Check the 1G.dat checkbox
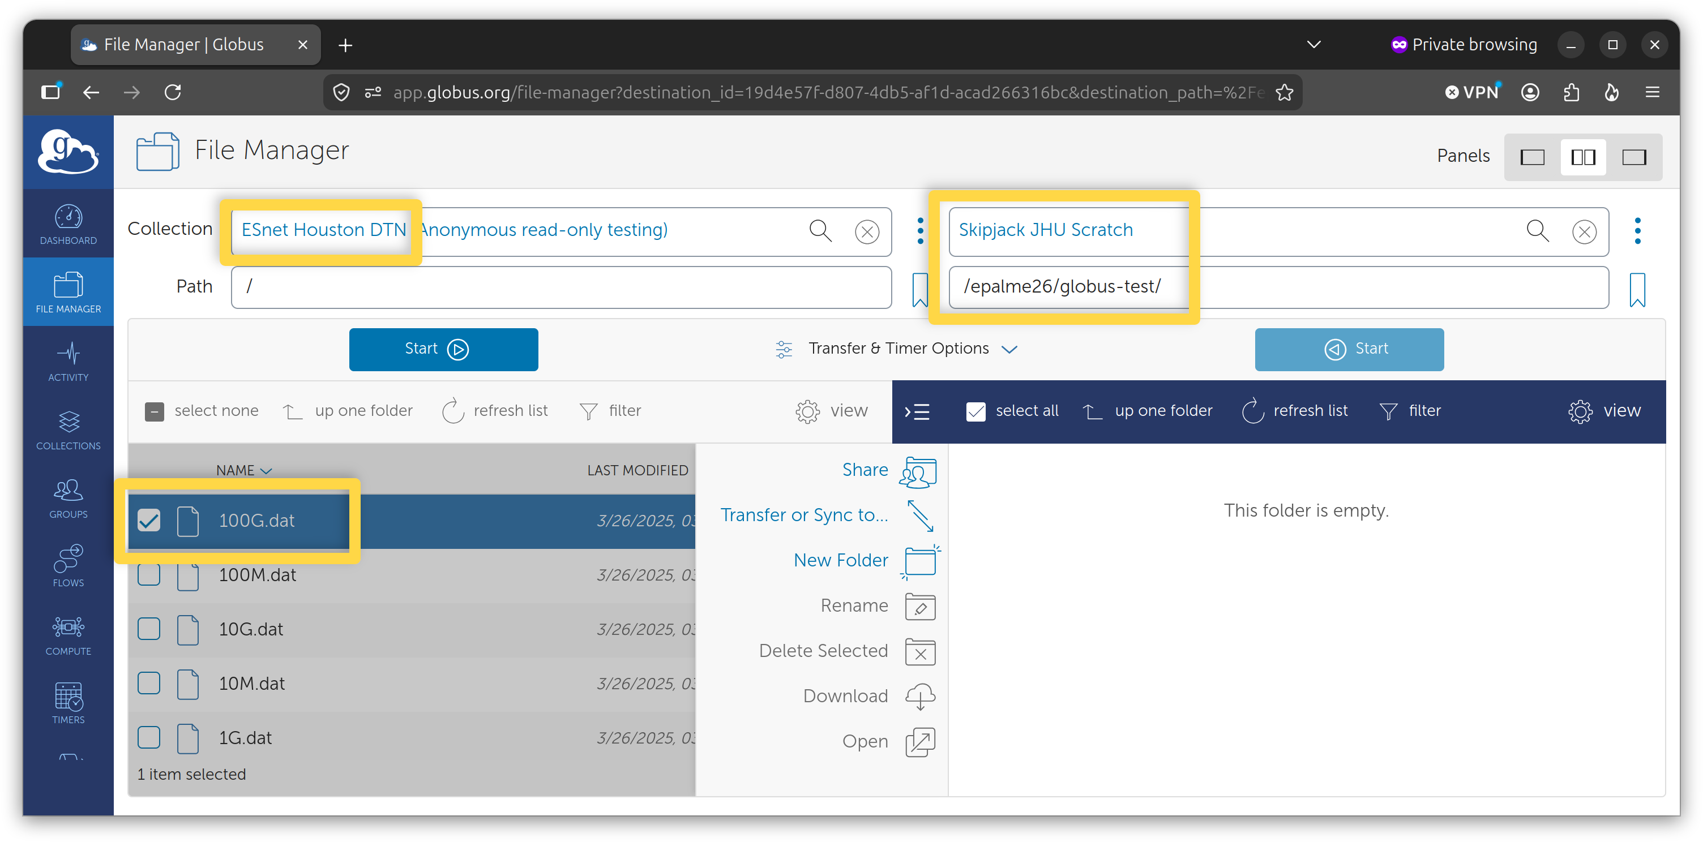1703x842 pixels. (149, 737)
